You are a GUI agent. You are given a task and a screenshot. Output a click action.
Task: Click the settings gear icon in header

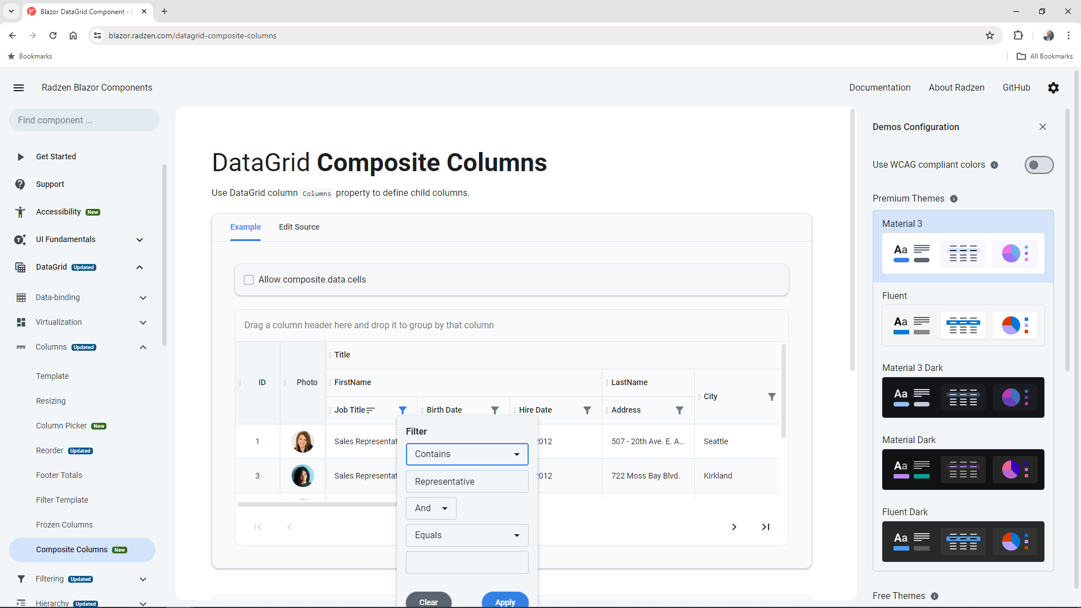(1053, 88)
